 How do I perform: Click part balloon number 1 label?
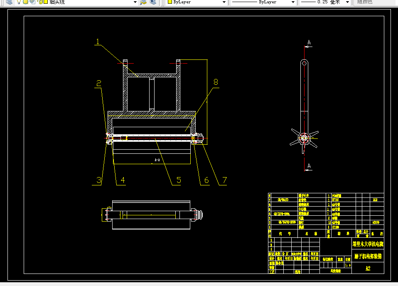pos(98,42)
